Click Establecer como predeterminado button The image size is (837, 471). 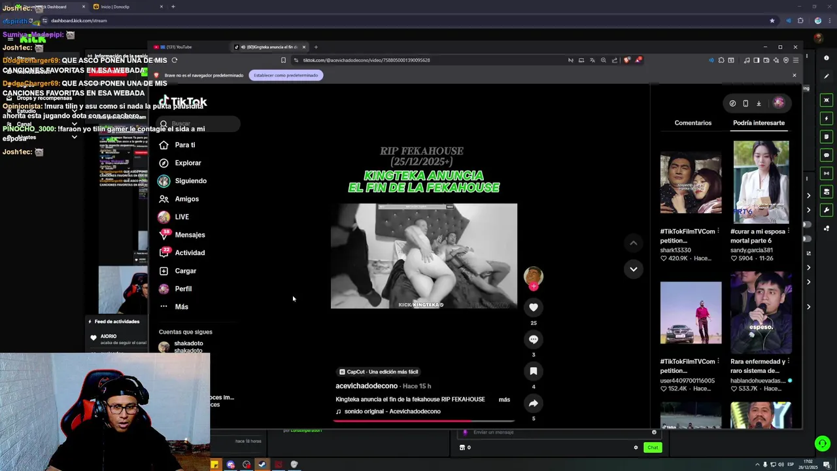pos(286,75)
